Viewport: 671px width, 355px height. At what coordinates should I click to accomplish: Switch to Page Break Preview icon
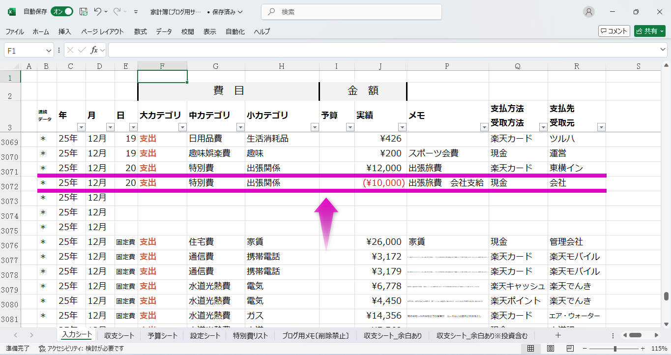(x=569, y=349)
